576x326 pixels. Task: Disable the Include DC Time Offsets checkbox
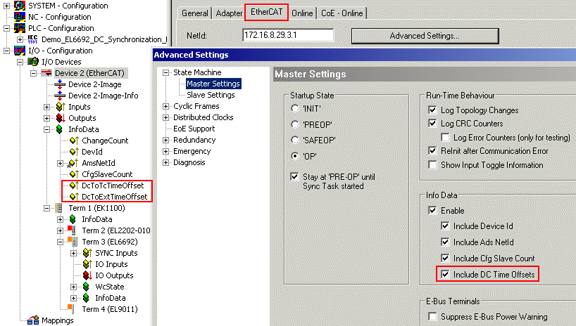click(444, 274)
